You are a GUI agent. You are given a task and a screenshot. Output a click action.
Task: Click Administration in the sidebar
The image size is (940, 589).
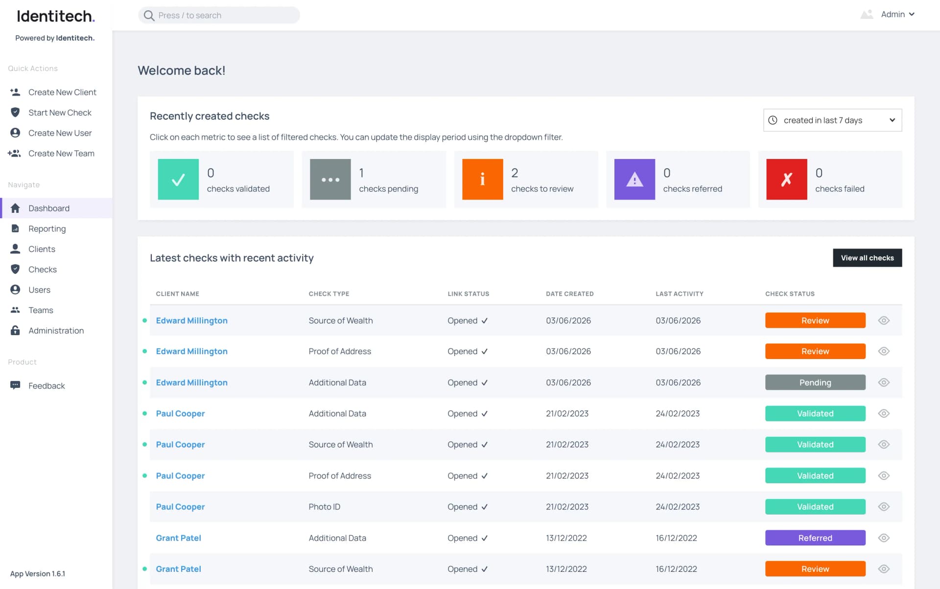56,330
